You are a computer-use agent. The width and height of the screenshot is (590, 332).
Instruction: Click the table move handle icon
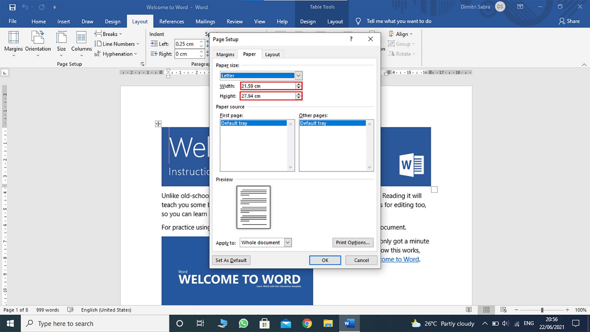click(158, 124)
